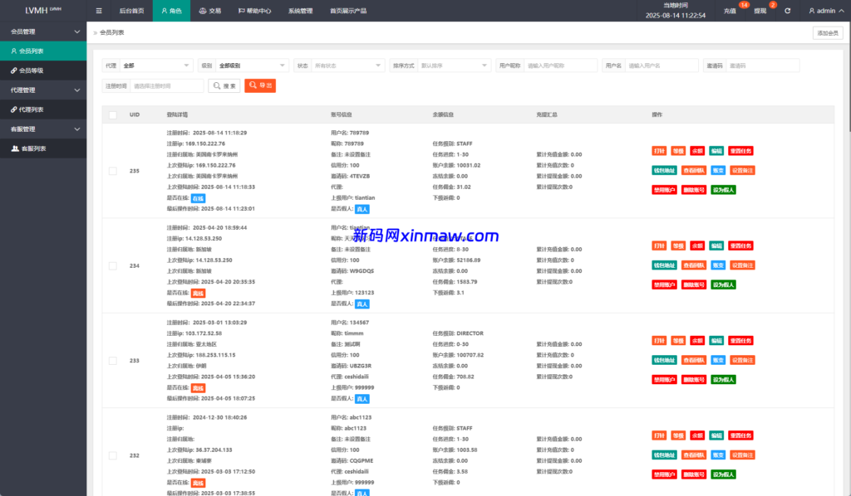Select the checkbox next to UID 232

(112, 455)
